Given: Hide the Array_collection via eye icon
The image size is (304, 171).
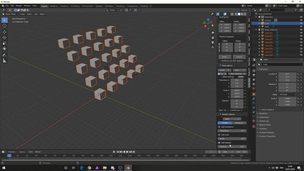Looking at the screenshot, I should (301, 29).
